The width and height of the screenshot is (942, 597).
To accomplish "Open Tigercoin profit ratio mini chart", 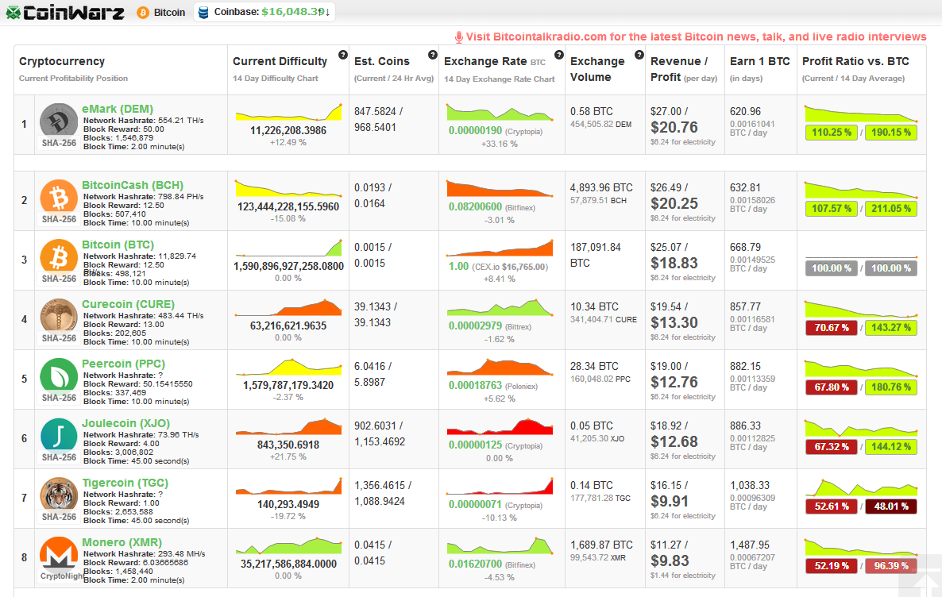I will click(861, 487).
